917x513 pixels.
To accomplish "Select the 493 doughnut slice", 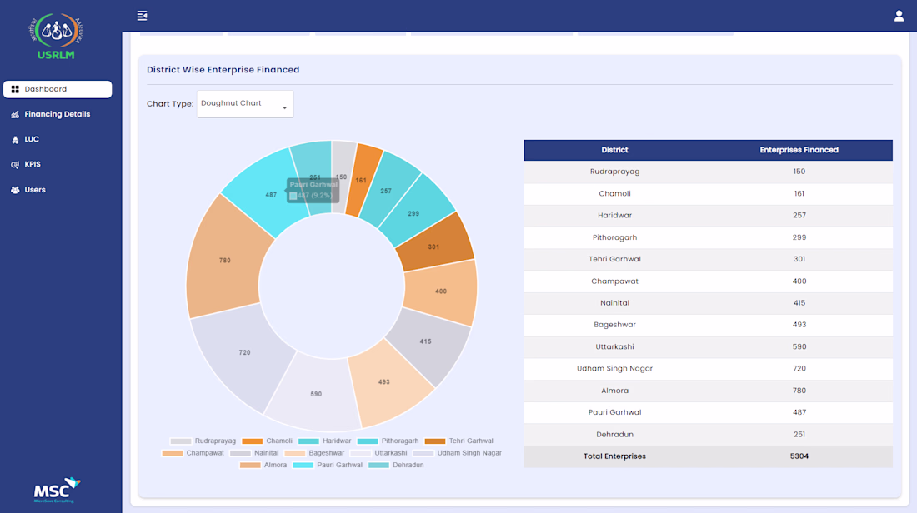I will (383, 382).
